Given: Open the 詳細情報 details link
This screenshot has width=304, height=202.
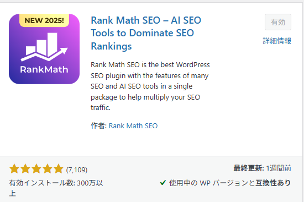Looking at the screenshot, I should pyautogui.click(x=277, y=41).
